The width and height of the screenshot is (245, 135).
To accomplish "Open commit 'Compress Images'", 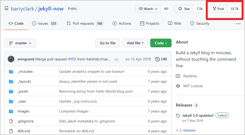I will (x=74, y=111).
